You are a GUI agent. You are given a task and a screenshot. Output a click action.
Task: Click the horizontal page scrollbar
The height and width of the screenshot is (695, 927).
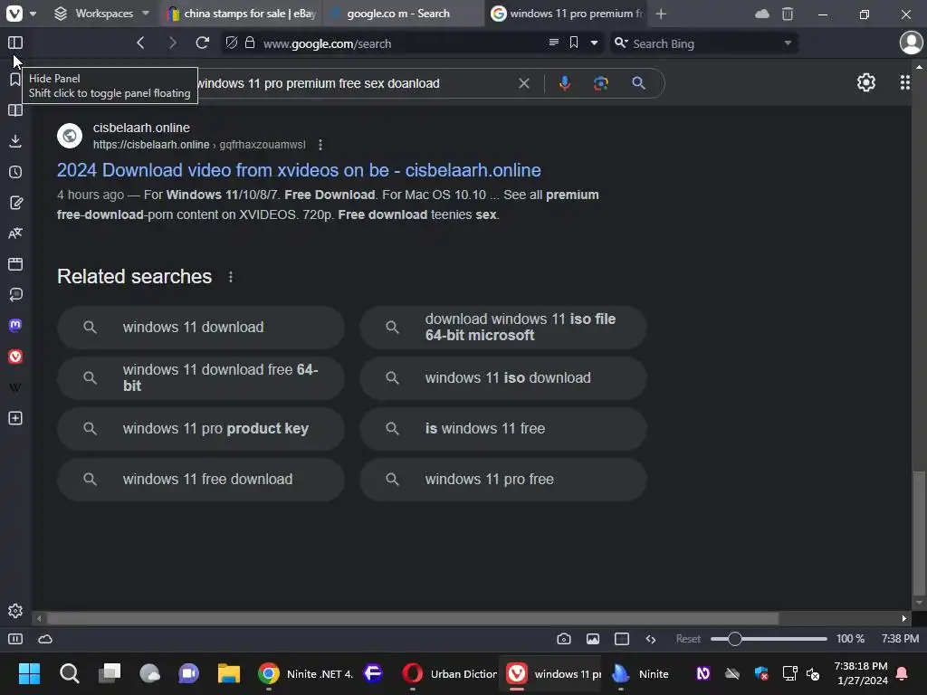click(413, 619)
